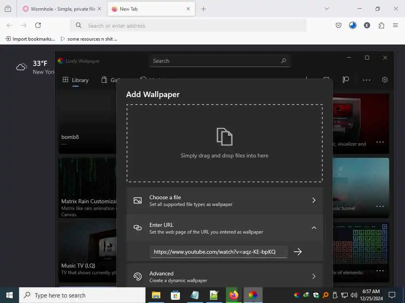Open the weather cloud widget
Screen dimensions: 405x303
coord(22,67)
